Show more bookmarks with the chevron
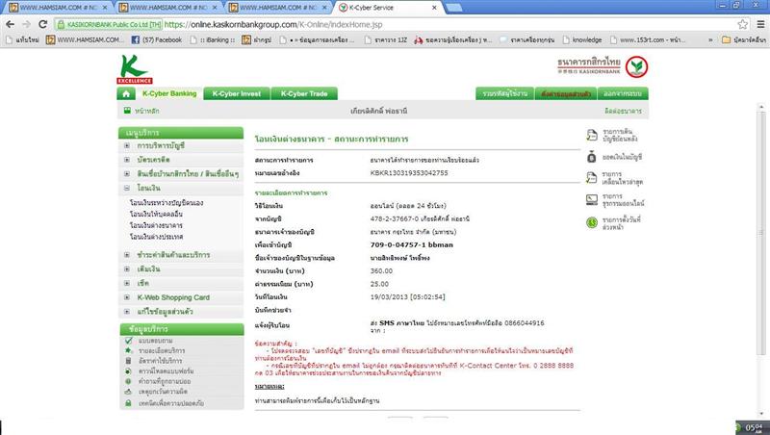This screenshot has width=770, height=435. click(710, 39)
